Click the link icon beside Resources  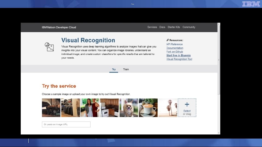point(168,40)
